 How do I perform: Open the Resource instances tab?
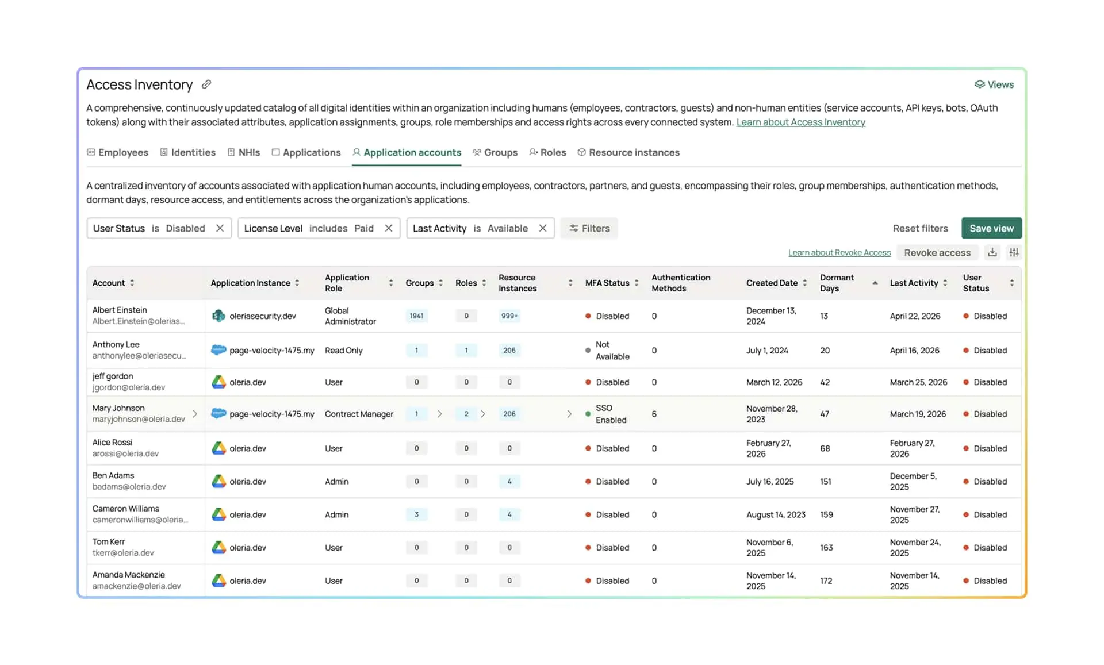coord(628,152)
